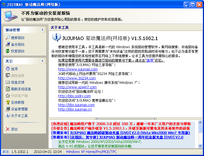Click 退出 to quit the program
This screenshot has width=204, height=156.
pos(14,129)
